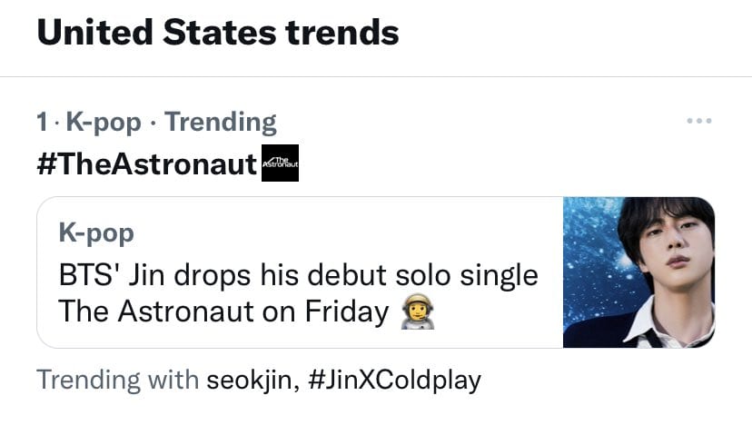752x435 pixels.
Task: Click the "Trending" word in the top line
Action: click(221, 122)
